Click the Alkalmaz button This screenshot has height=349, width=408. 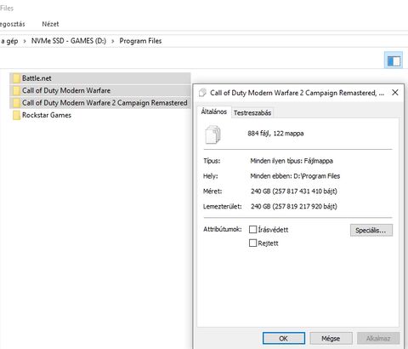point(378,338)
